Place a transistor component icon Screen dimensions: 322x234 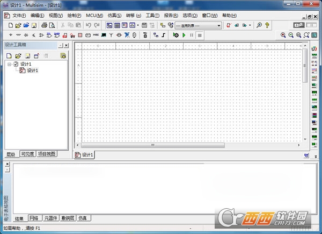pyautogui.click(x=34, y=35)
